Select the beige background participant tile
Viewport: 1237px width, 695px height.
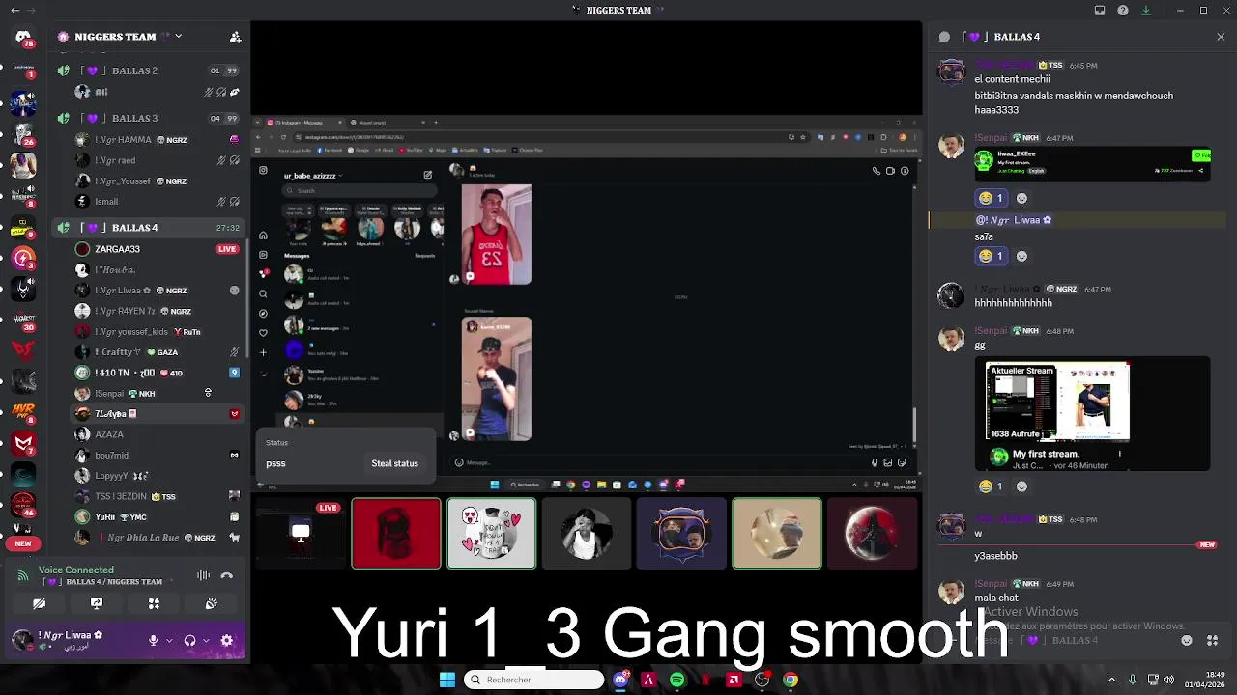(x=777, y=534)
